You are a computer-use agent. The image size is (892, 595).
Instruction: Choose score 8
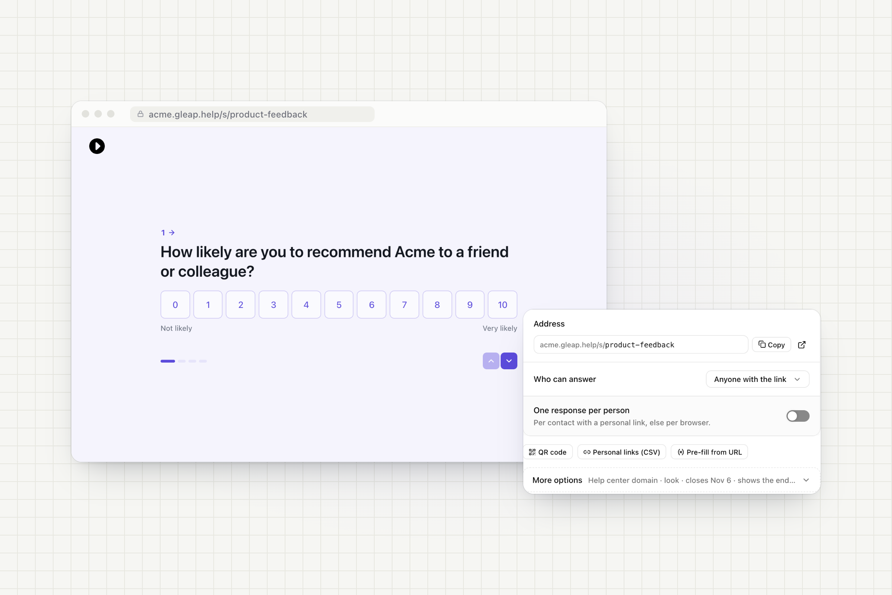pyautogui.click(x=437, y=305)
